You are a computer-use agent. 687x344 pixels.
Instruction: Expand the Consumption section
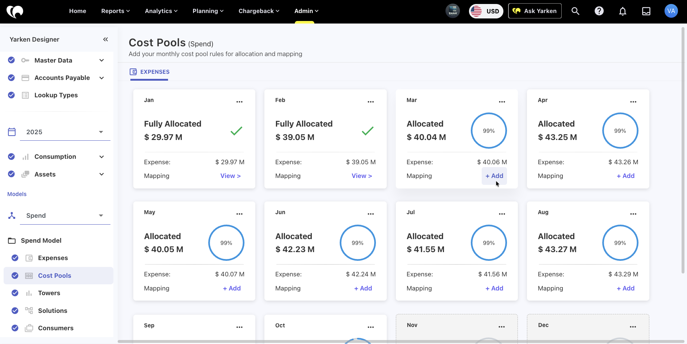102,157
